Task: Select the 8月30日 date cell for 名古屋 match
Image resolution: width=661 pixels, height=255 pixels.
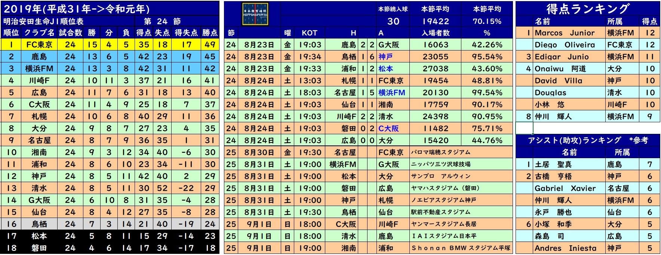Action: click(259, 153)
